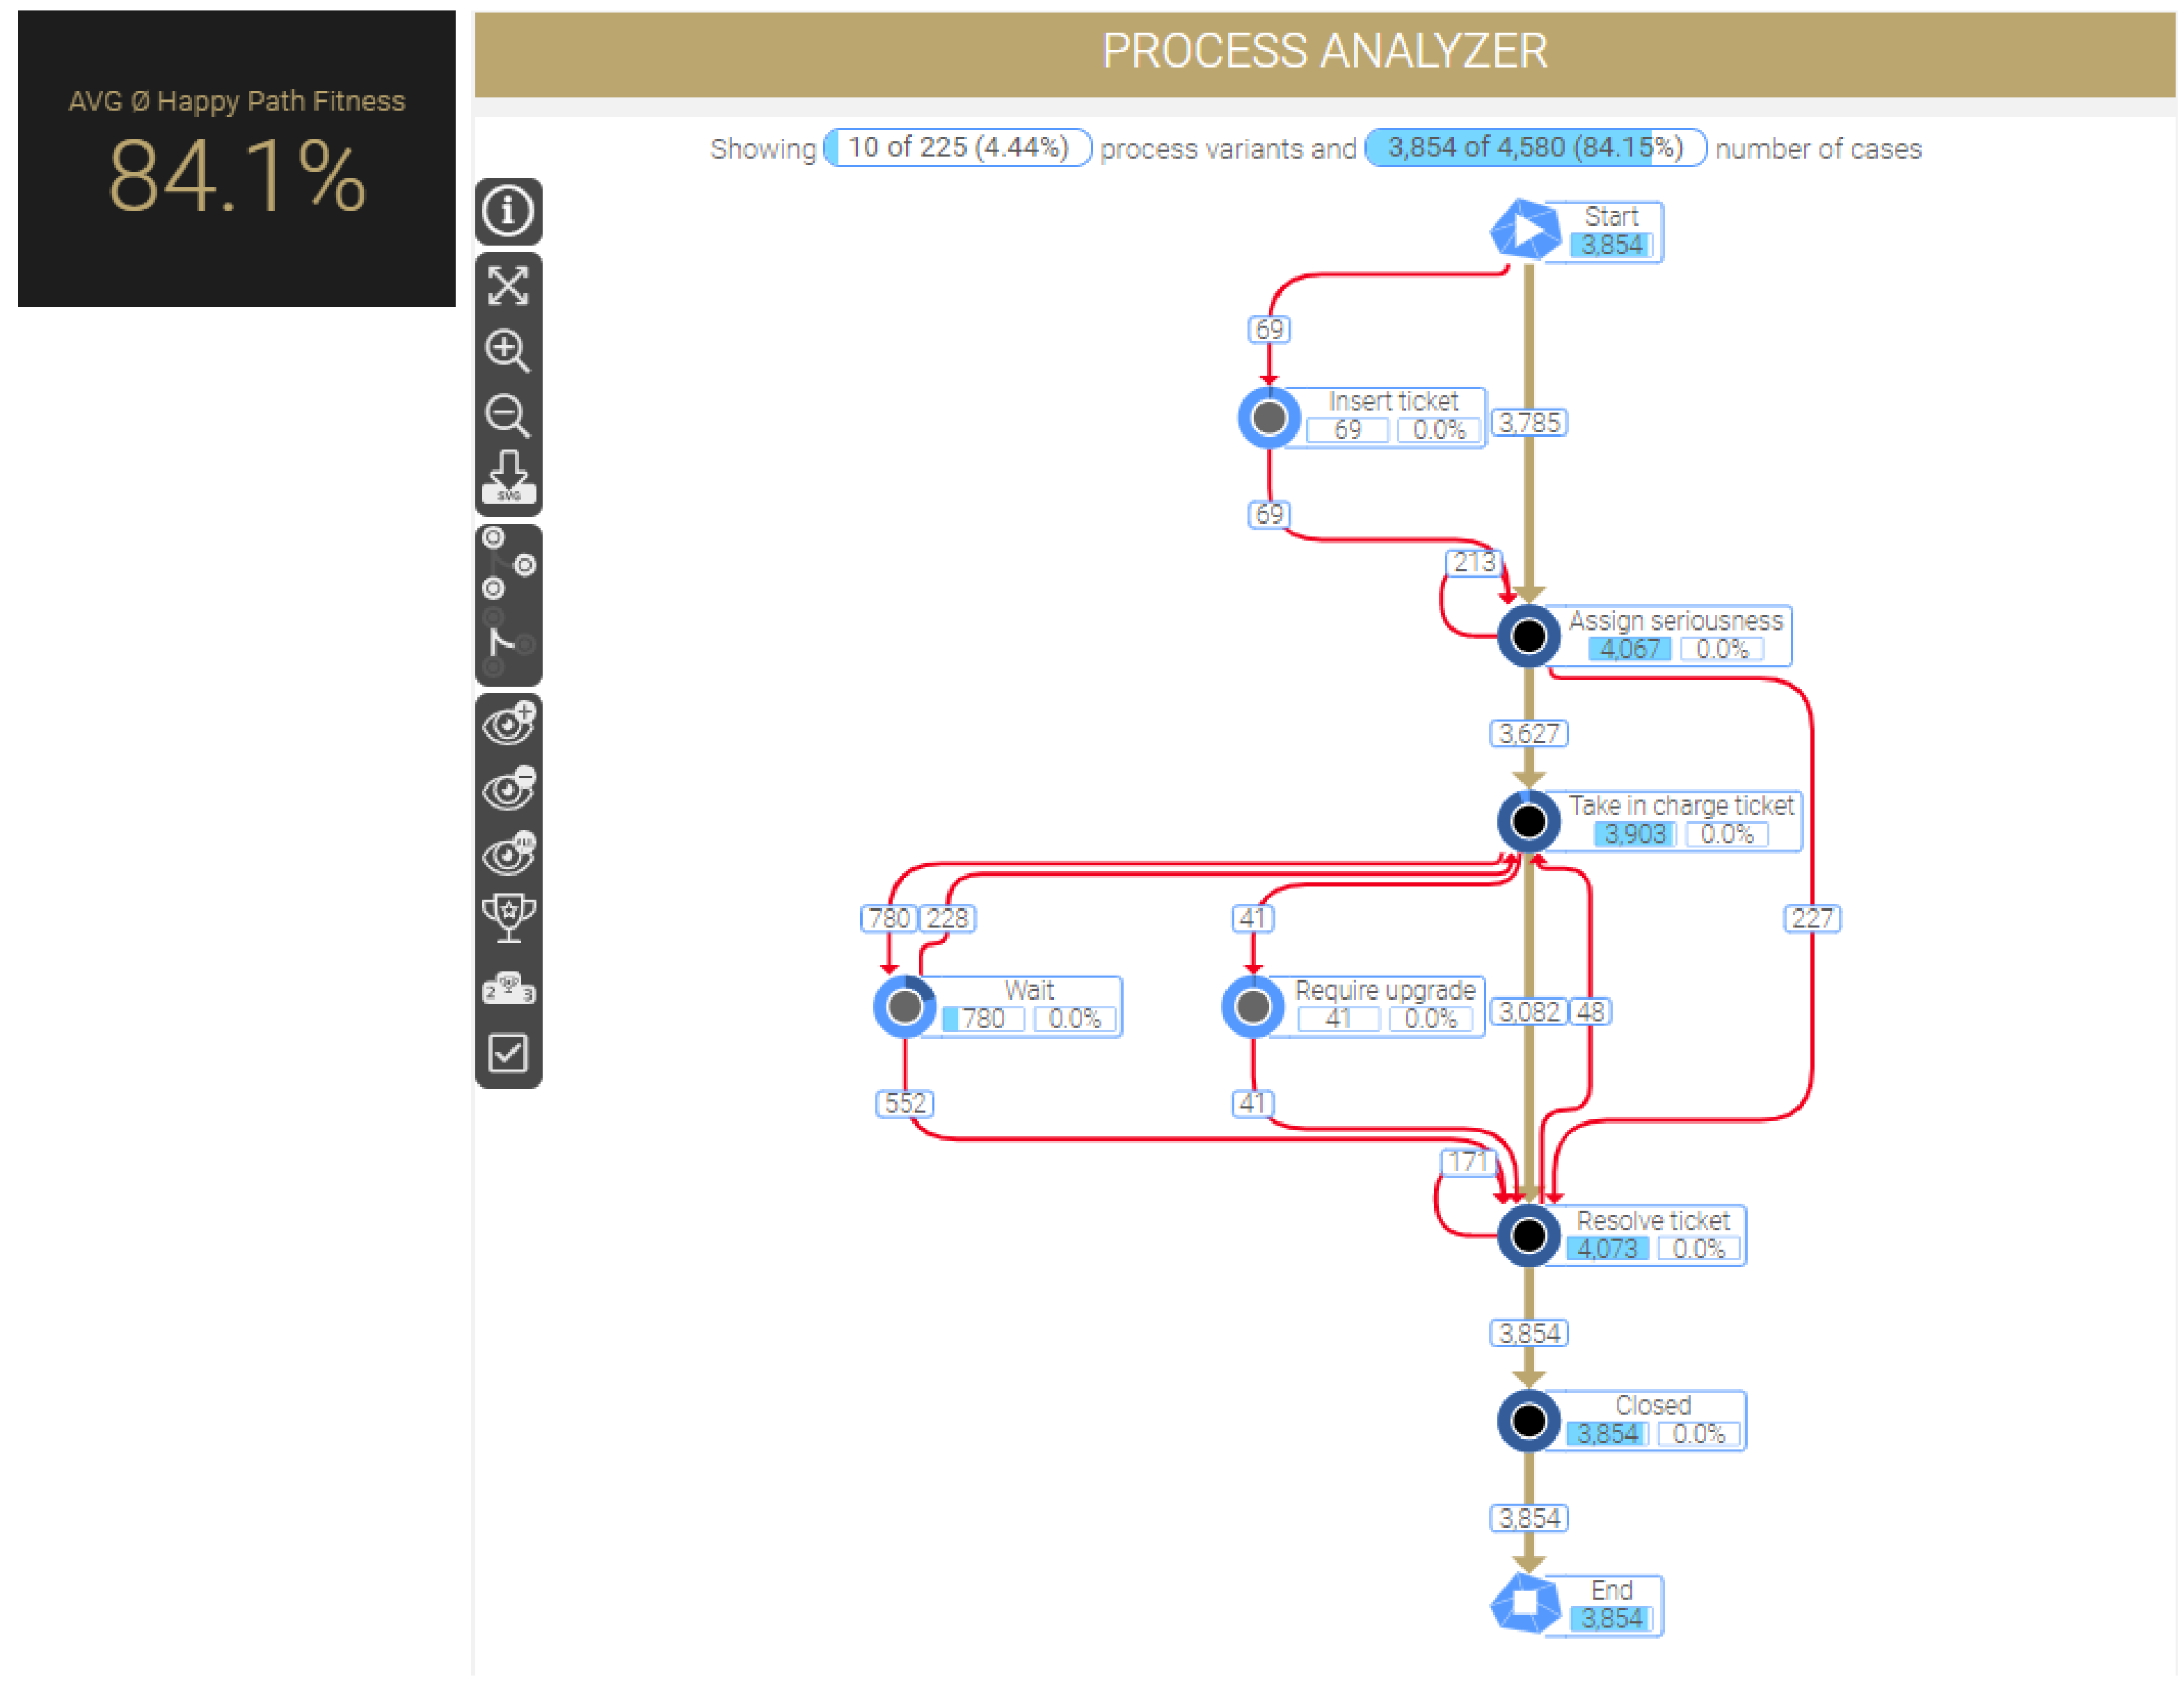Viewport: 2184px width, 1686px height.
Task: Click fit-to-screen expand arrows icon
Action: pyautogui.click(x=508, y=286)
